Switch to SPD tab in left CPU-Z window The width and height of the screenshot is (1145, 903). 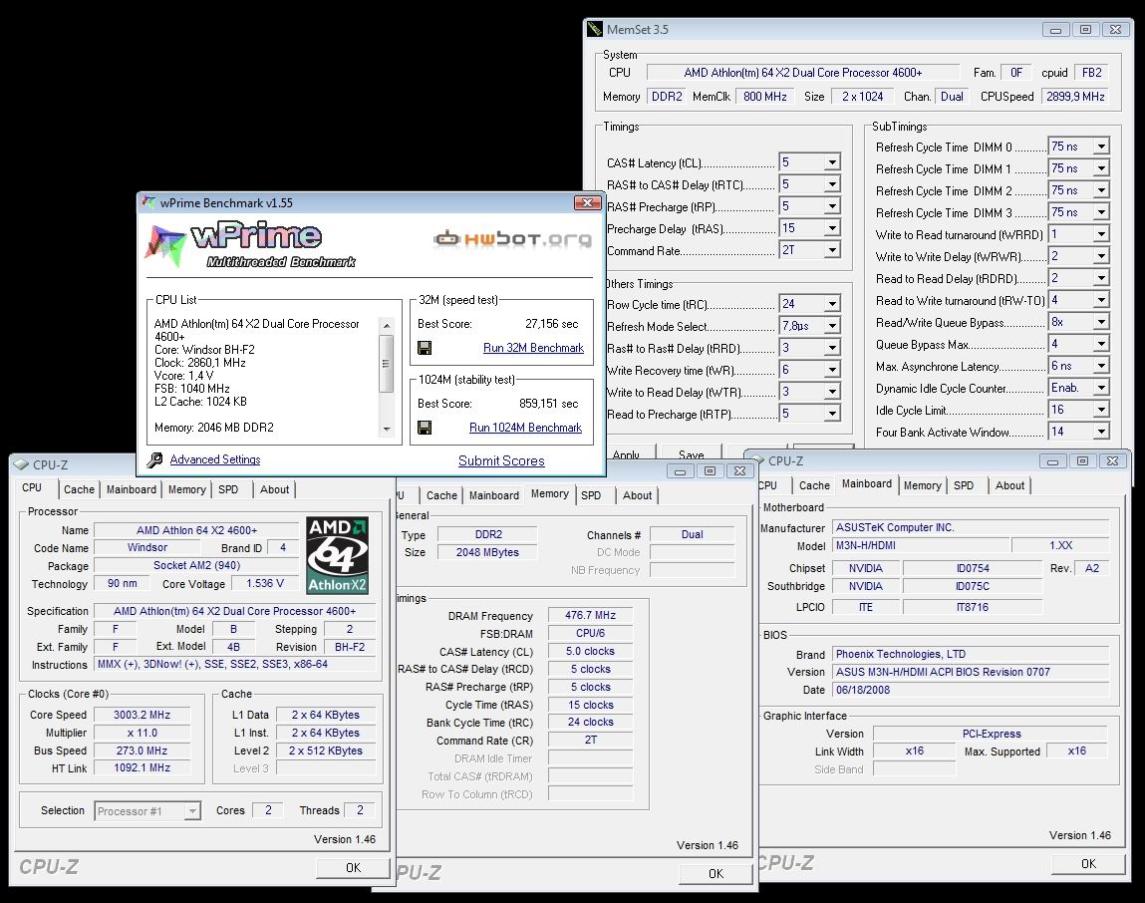tap(228, 489)
